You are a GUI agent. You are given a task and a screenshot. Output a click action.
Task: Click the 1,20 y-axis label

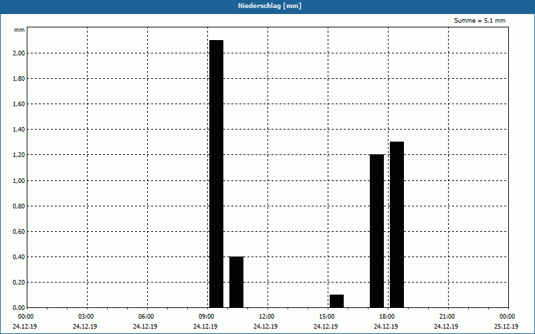point(19,155)
